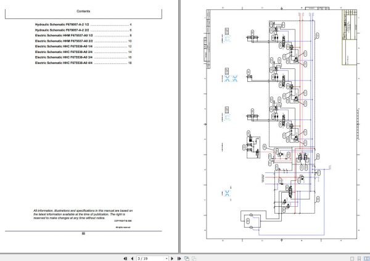Jump to the first page
The height and width of the screenshot is (261, 370).
click(x=125, y=259)
